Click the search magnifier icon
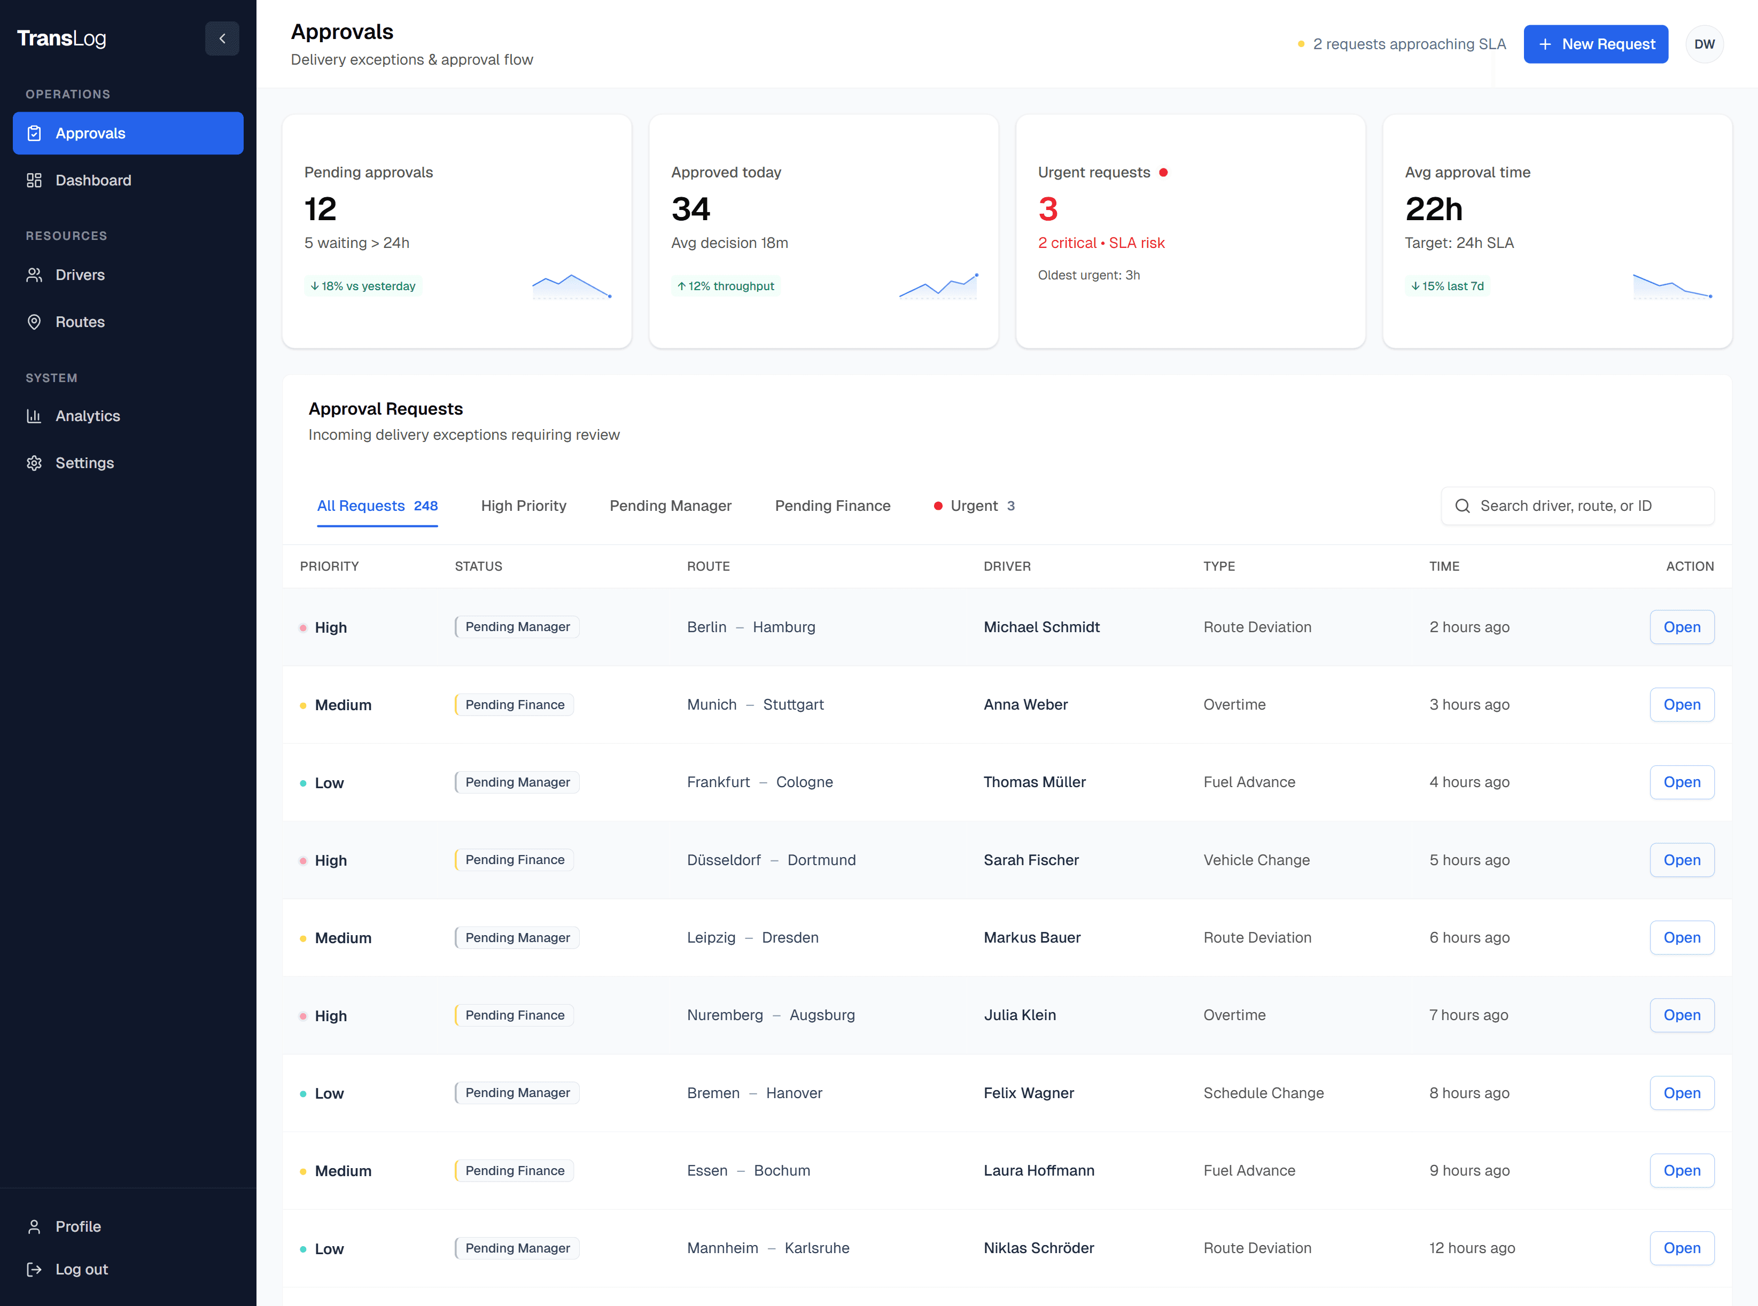This screenshot has height=1306, width=1758. [x=1463, y=506]
